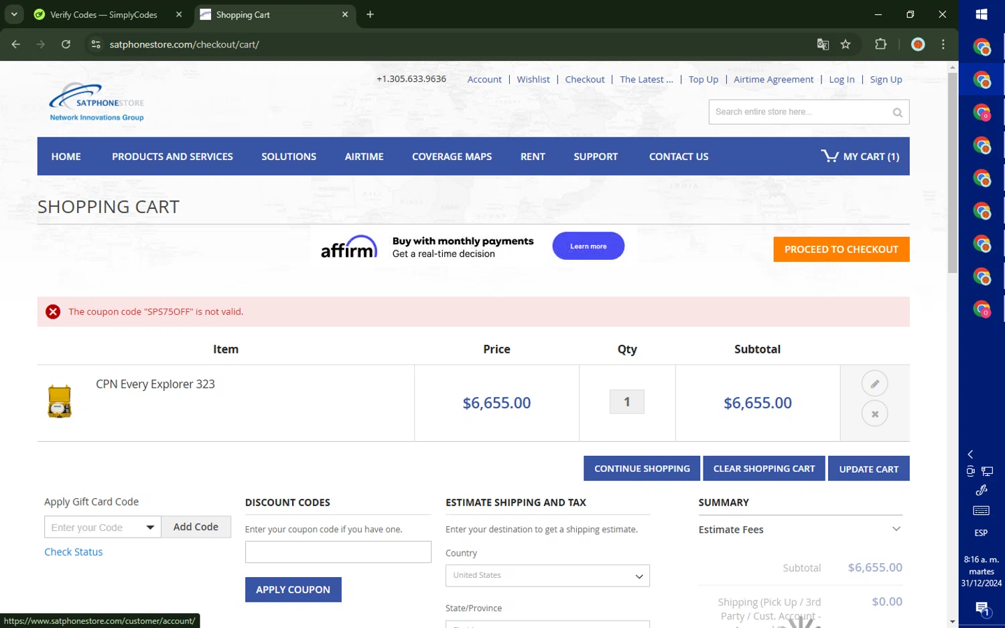Open the AIRTIME menu
The height and width of the screenshot is (628, 1005).
pos(364,157)
